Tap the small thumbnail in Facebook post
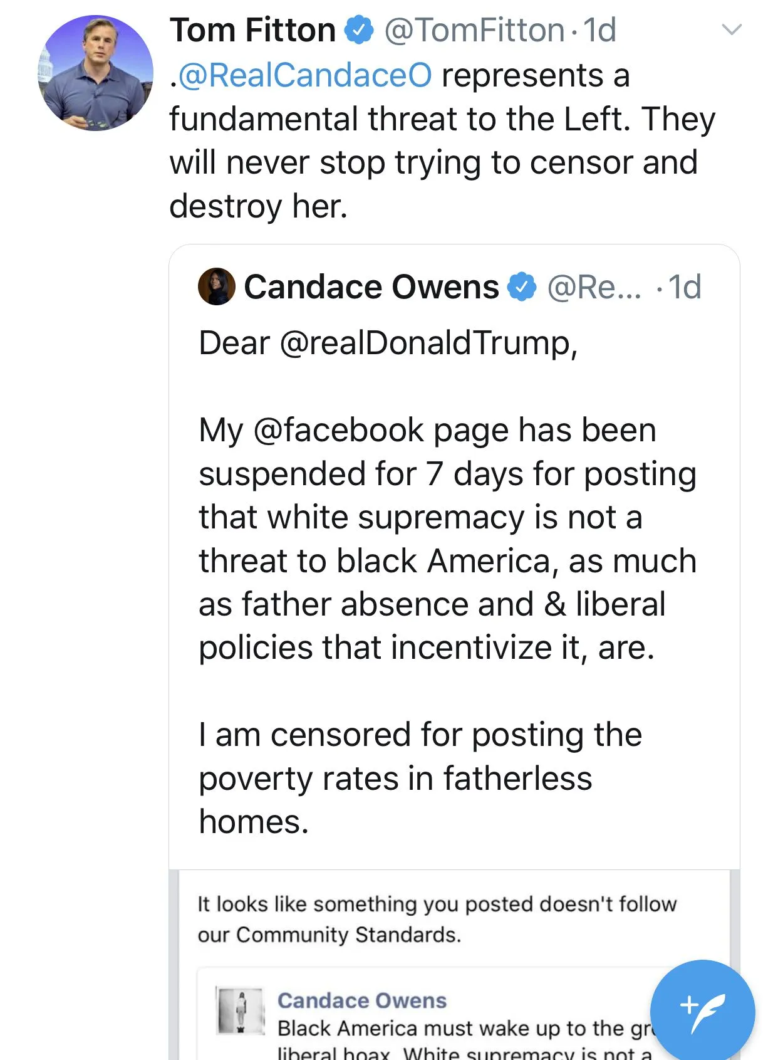 tap(240, 1010)
